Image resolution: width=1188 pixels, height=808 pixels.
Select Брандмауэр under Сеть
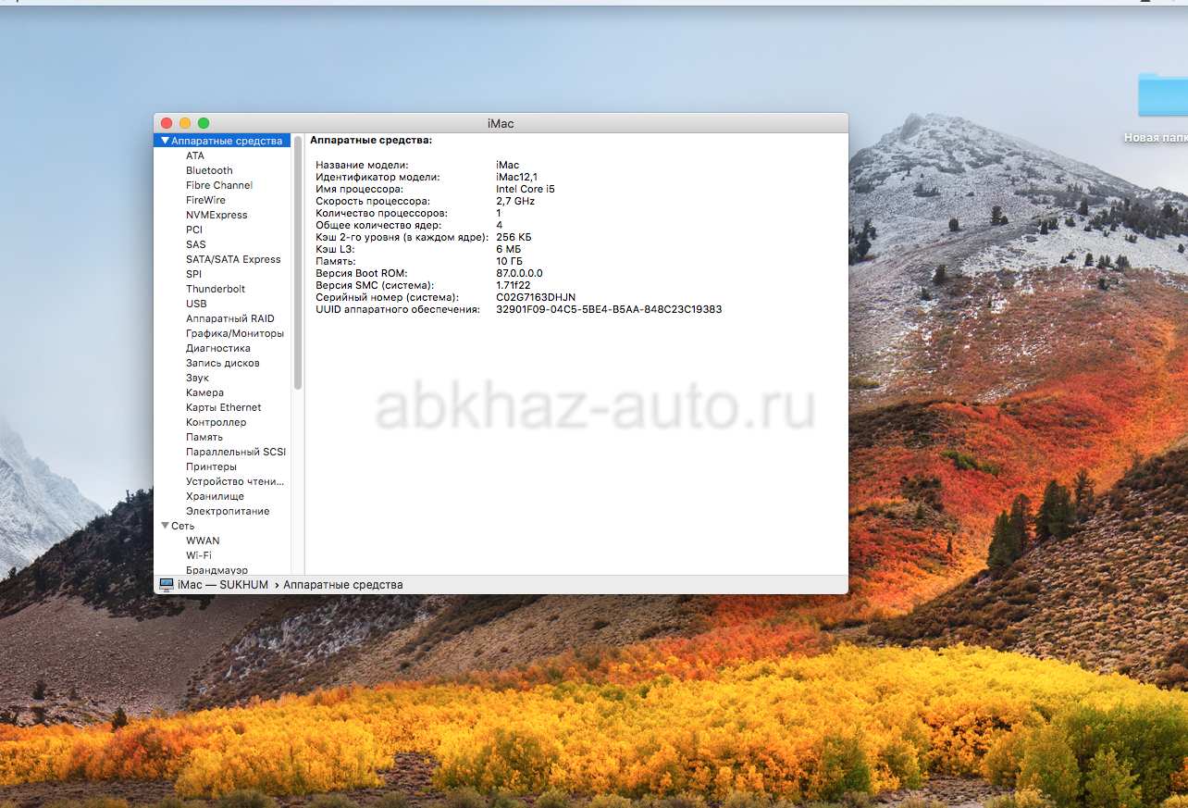coord(217,570)
